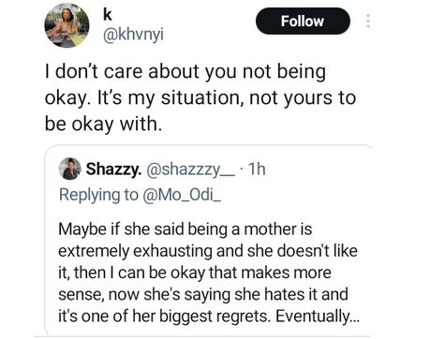Image resolution: width=446 pixels, height=339 pixels.
Task: Click the @shazzzy__ handle
Action: coord(190,169)
